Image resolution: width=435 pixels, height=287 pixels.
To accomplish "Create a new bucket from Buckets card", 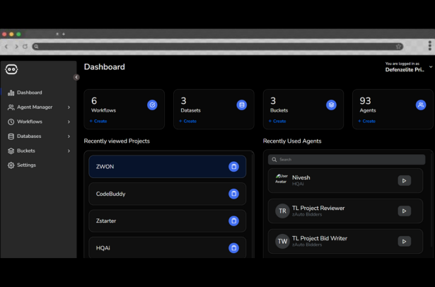I will [x=277, y=121].
